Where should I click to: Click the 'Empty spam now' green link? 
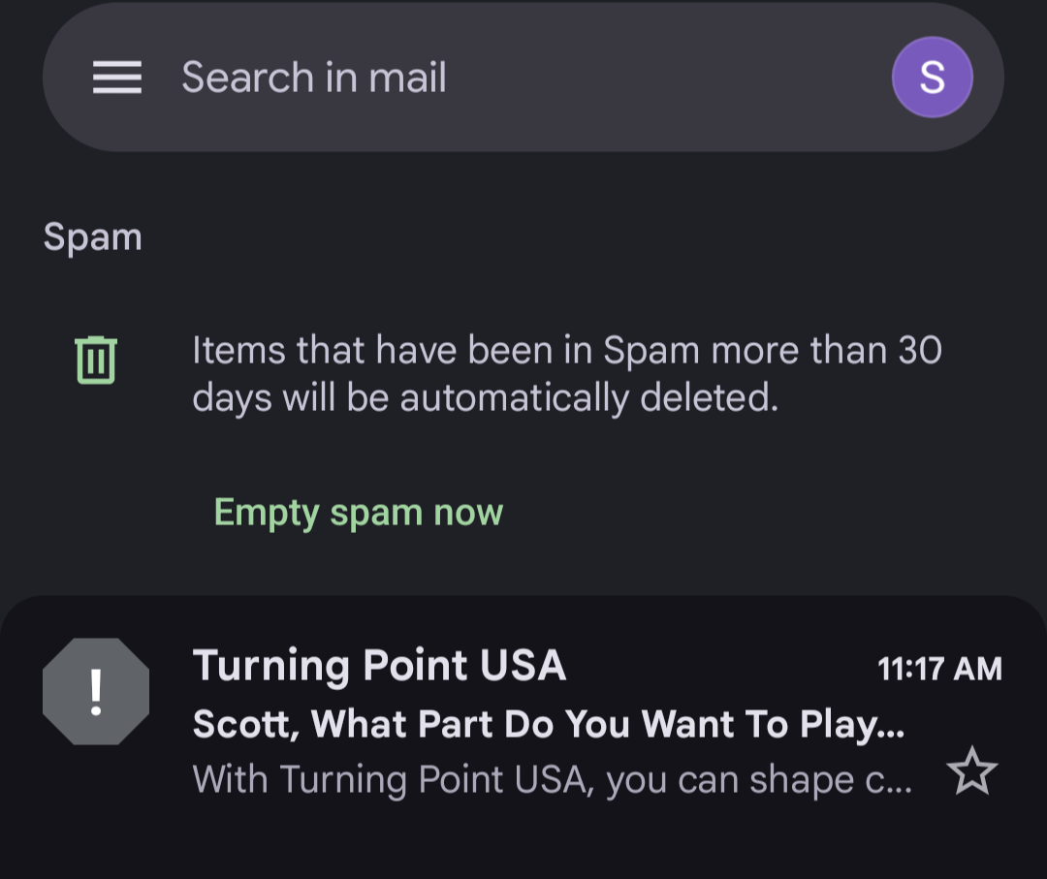[x=359, y=513]
